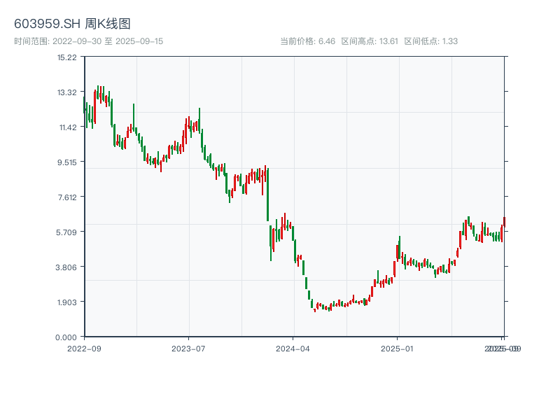Click the 2025-01 x-axis date label
This screenshot has width=560, height=420.
pos(398,348)
